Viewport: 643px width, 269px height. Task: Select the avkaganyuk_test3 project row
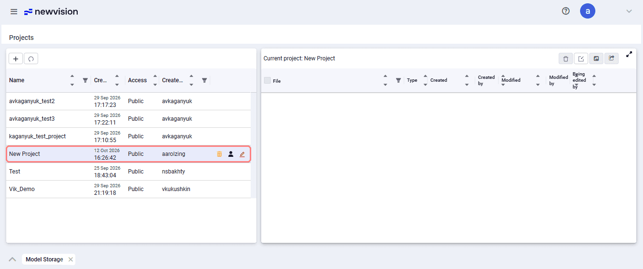[x=128, y=119]
